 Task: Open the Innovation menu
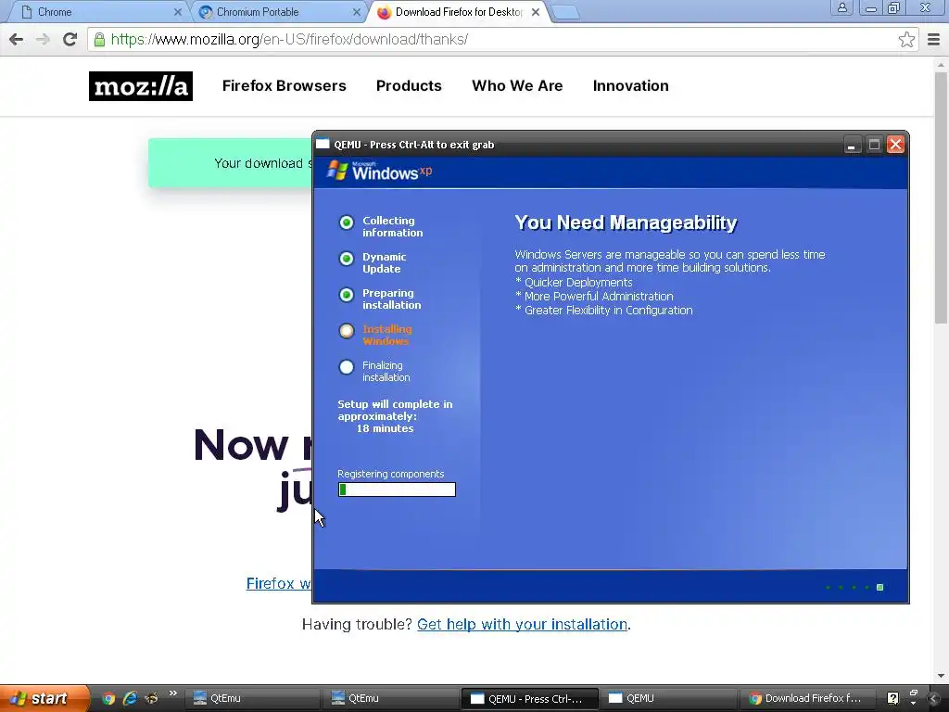[630, 86]
